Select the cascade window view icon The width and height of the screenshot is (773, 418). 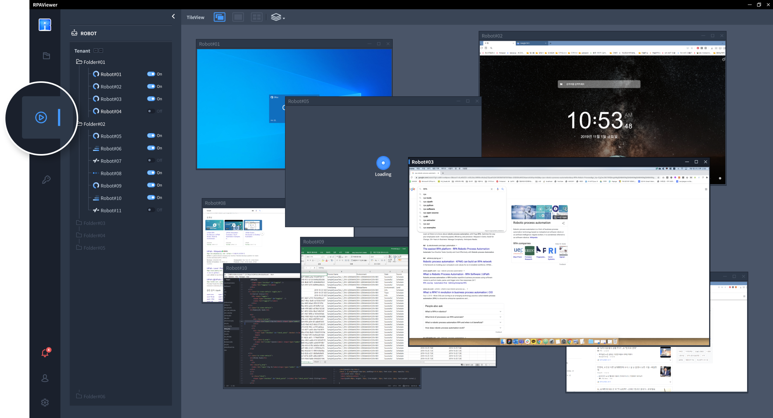click(220, 17)
